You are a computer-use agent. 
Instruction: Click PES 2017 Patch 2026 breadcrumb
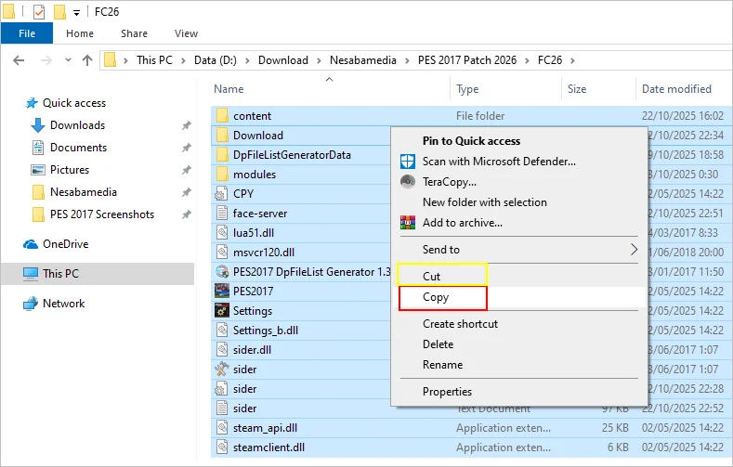coord(467,60)
